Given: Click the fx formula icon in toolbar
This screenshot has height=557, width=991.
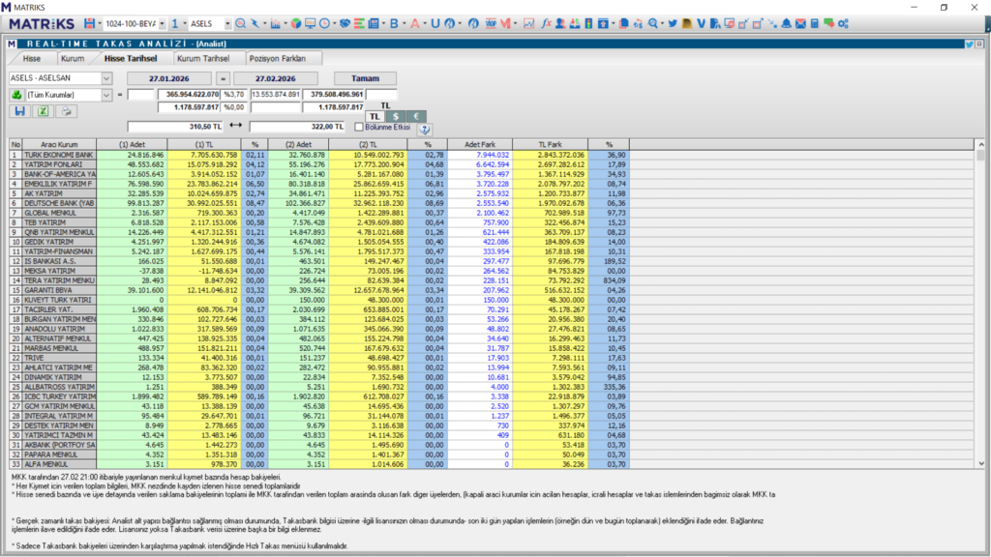Looking at the screenshot, I should [x=546, y=22].
